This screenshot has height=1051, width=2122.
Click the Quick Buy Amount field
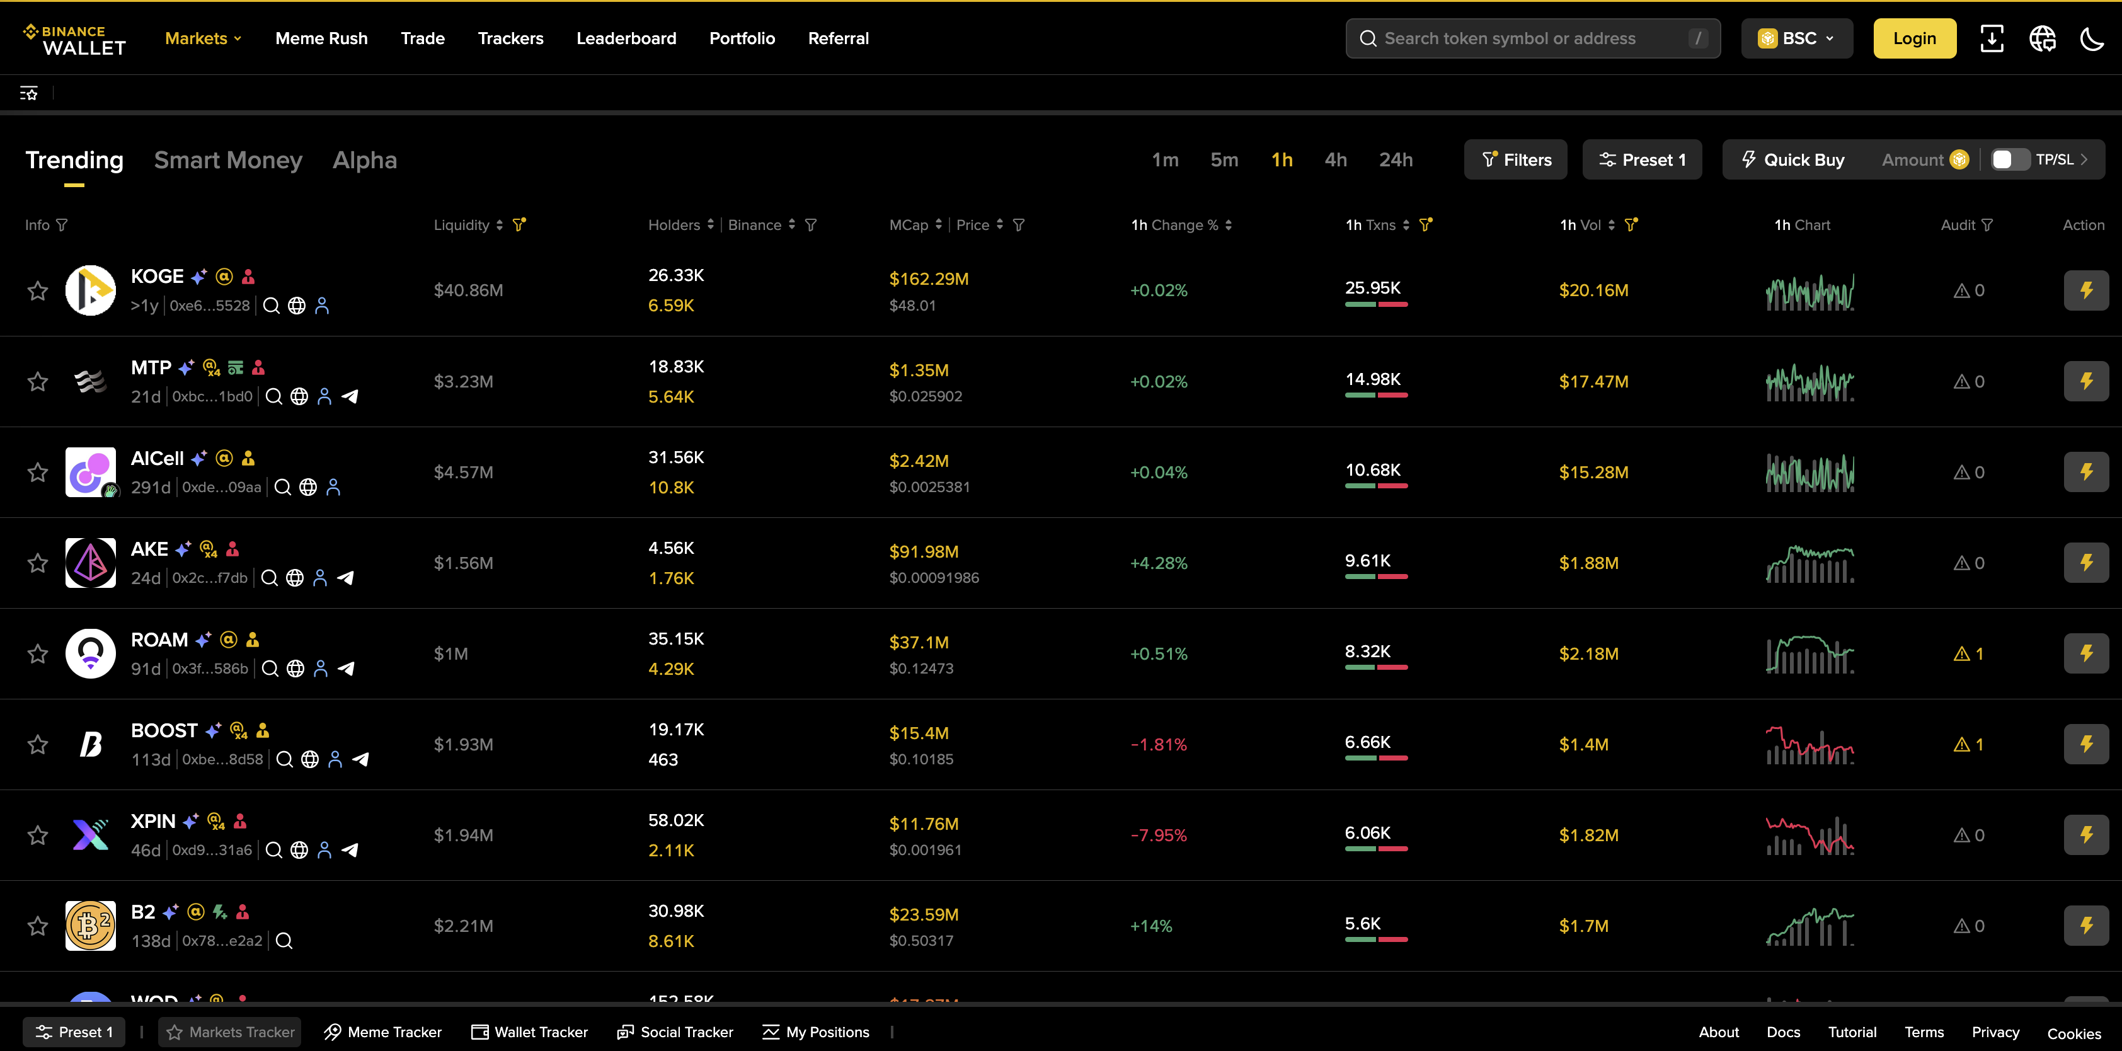[x=1924, y=160]
